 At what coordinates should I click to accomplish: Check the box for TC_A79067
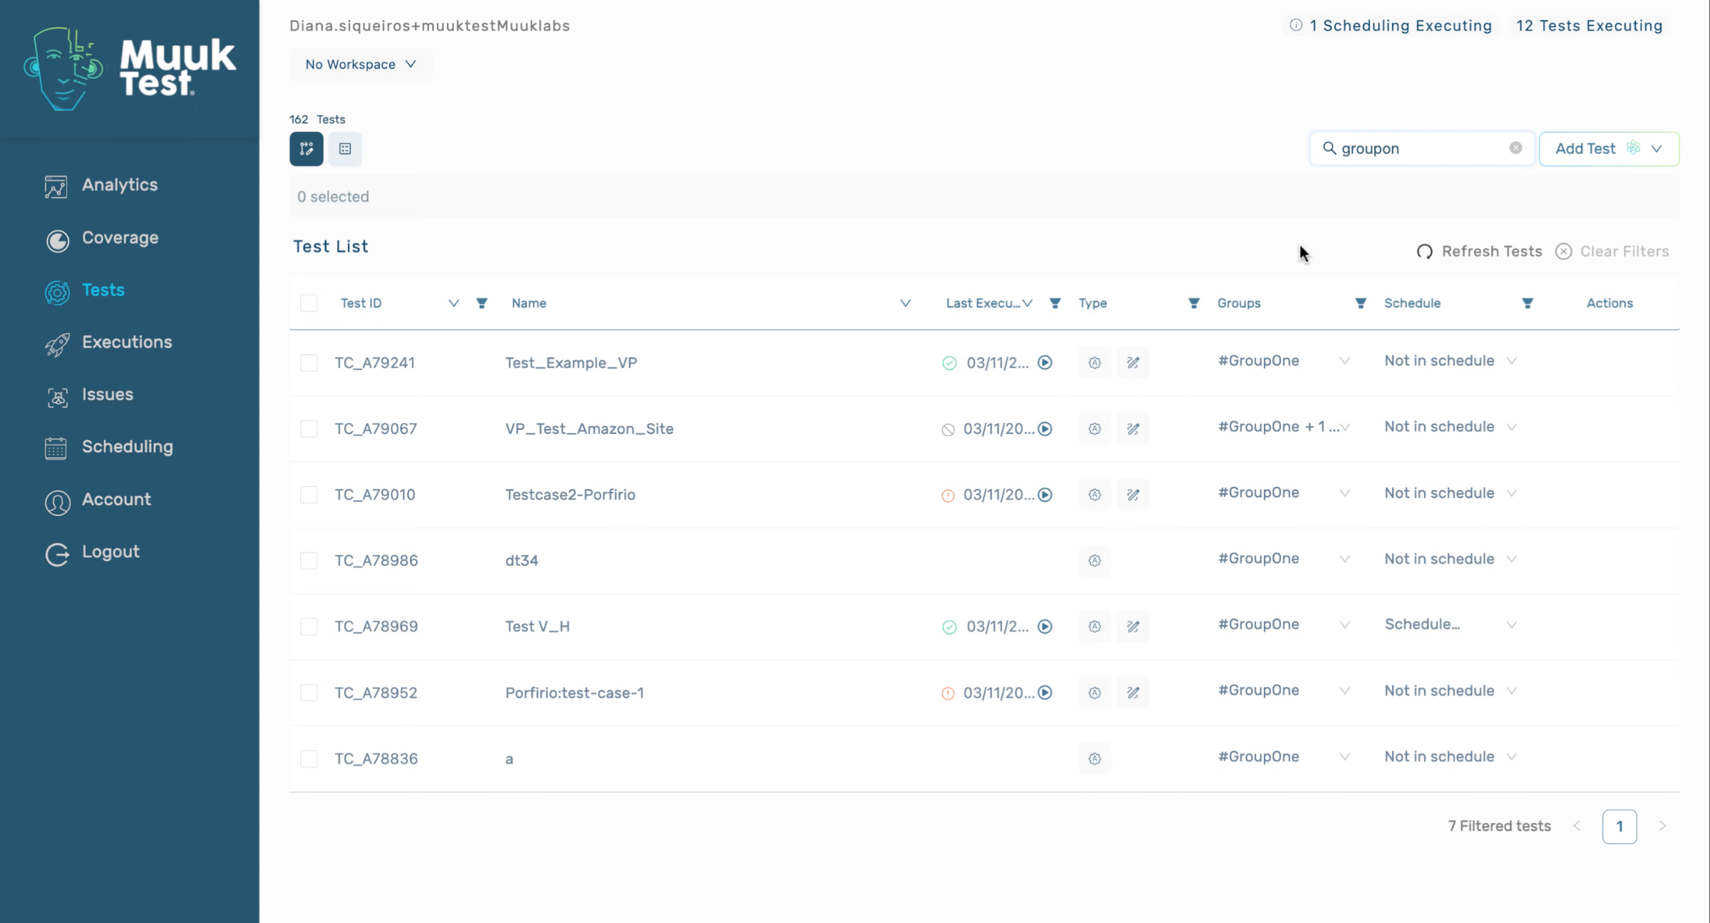309,429
